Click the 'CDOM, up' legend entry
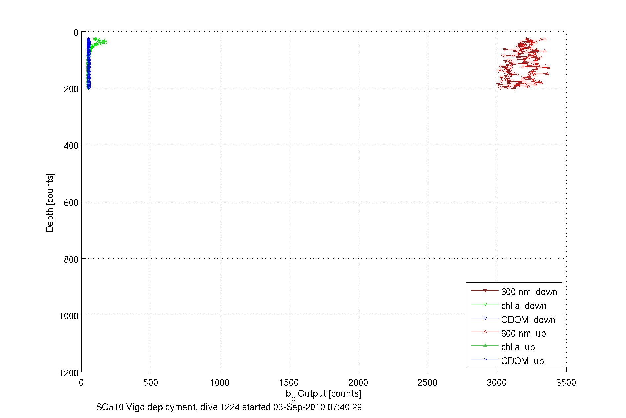This screenshot has width=626, height=418. (508, 361)
